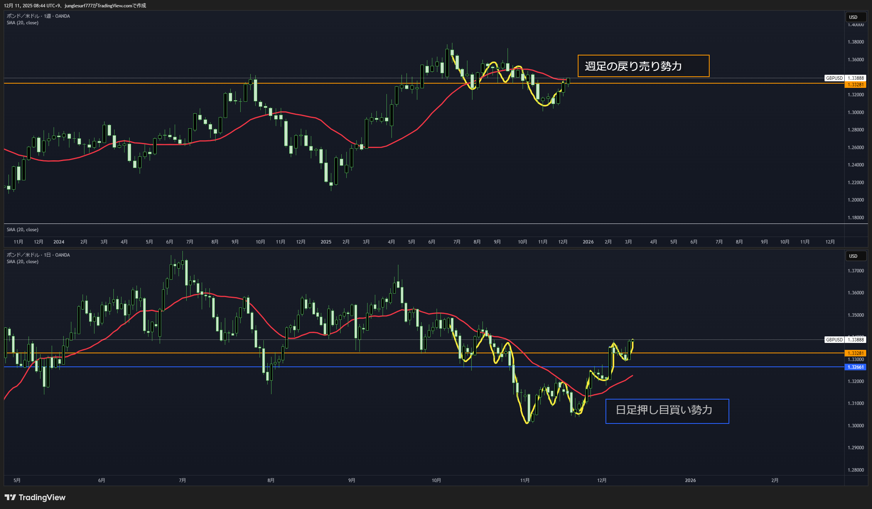The width and height of the screenshot is (872, 509).
Task: Click daily chart title ポンド/米ドル・1日・OANDA
Action: [x=38, y=255]
